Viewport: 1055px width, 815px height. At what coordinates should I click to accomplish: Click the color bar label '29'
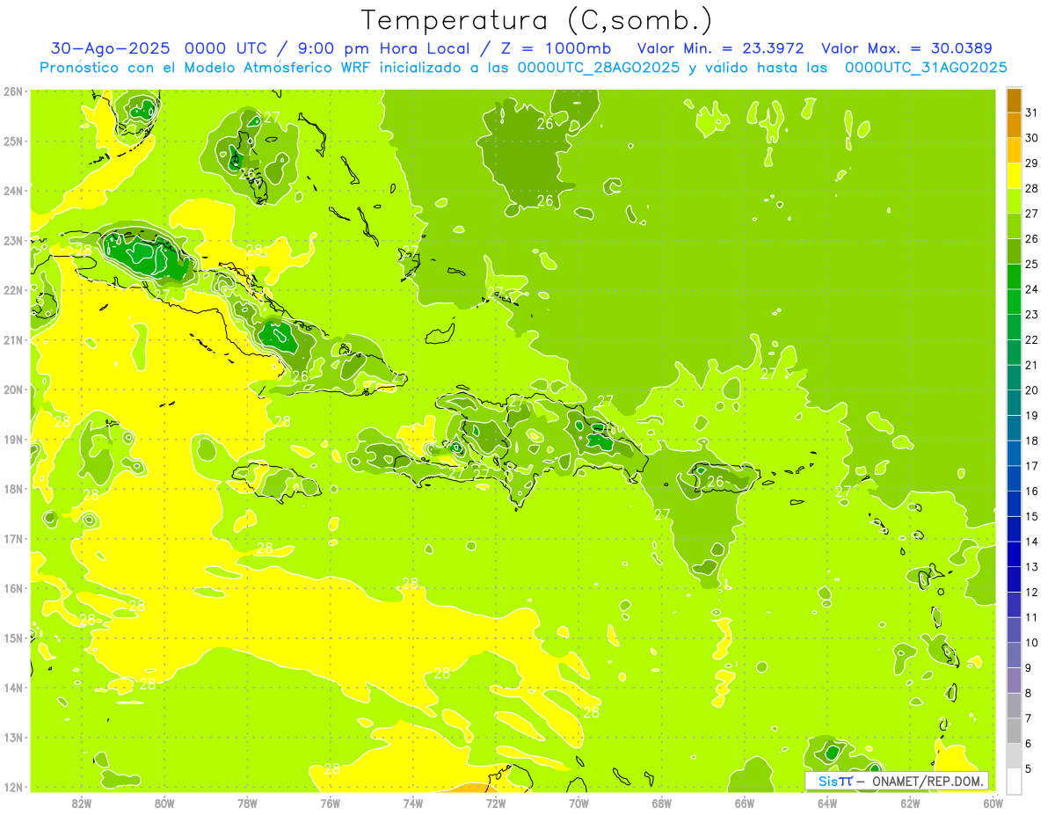(1032, 164)
